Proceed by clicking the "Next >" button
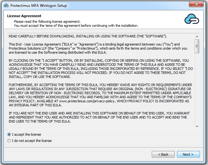The height and width of the screenshot is (165, 208). pyautogui.click(x=188, y=154)
